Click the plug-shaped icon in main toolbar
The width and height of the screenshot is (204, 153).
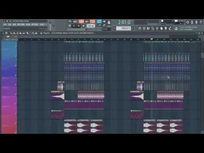(x=166, y=28)
